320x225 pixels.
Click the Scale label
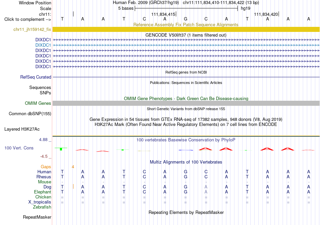(45, 8)
